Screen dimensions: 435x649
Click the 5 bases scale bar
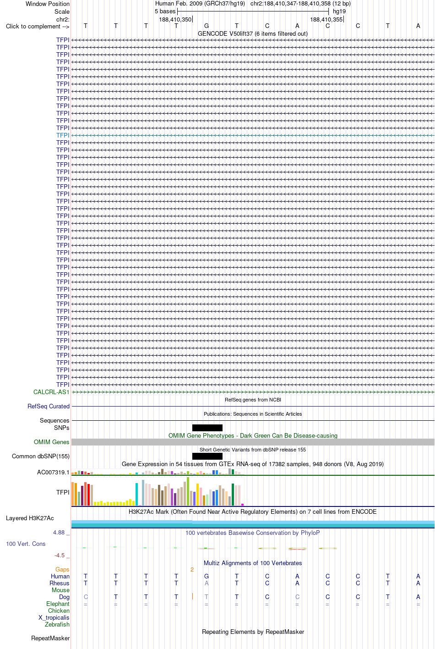[x=253, y=11]
